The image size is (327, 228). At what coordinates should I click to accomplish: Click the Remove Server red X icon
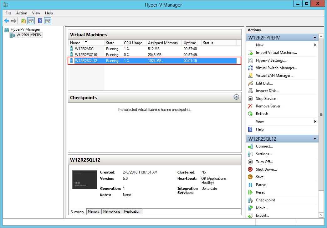250,106
